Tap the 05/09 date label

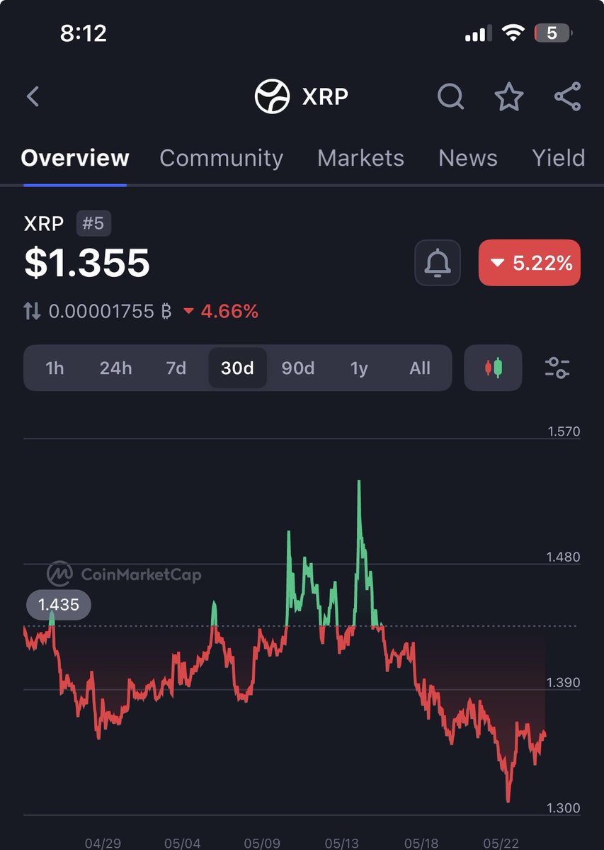coord(262,844)
